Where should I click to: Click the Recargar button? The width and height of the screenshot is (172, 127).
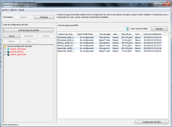[44, 17]
